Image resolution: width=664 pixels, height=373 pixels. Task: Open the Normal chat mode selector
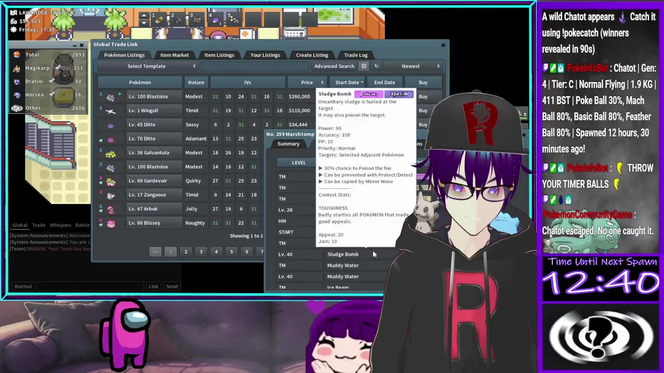23,286
